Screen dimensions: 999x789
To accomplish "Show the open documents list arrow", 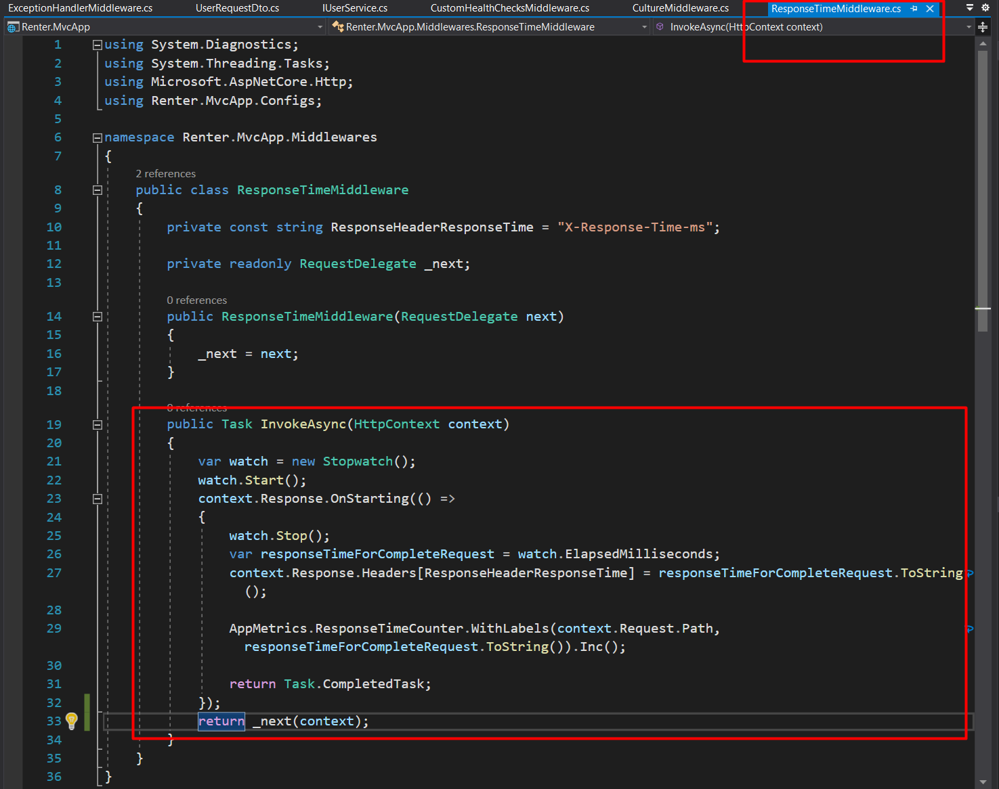I will click(970, 8).
